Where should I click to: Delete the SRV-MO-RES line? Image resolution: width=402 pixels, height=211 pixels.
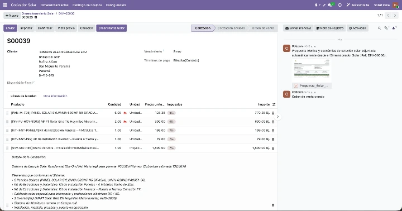coord(273,148)
